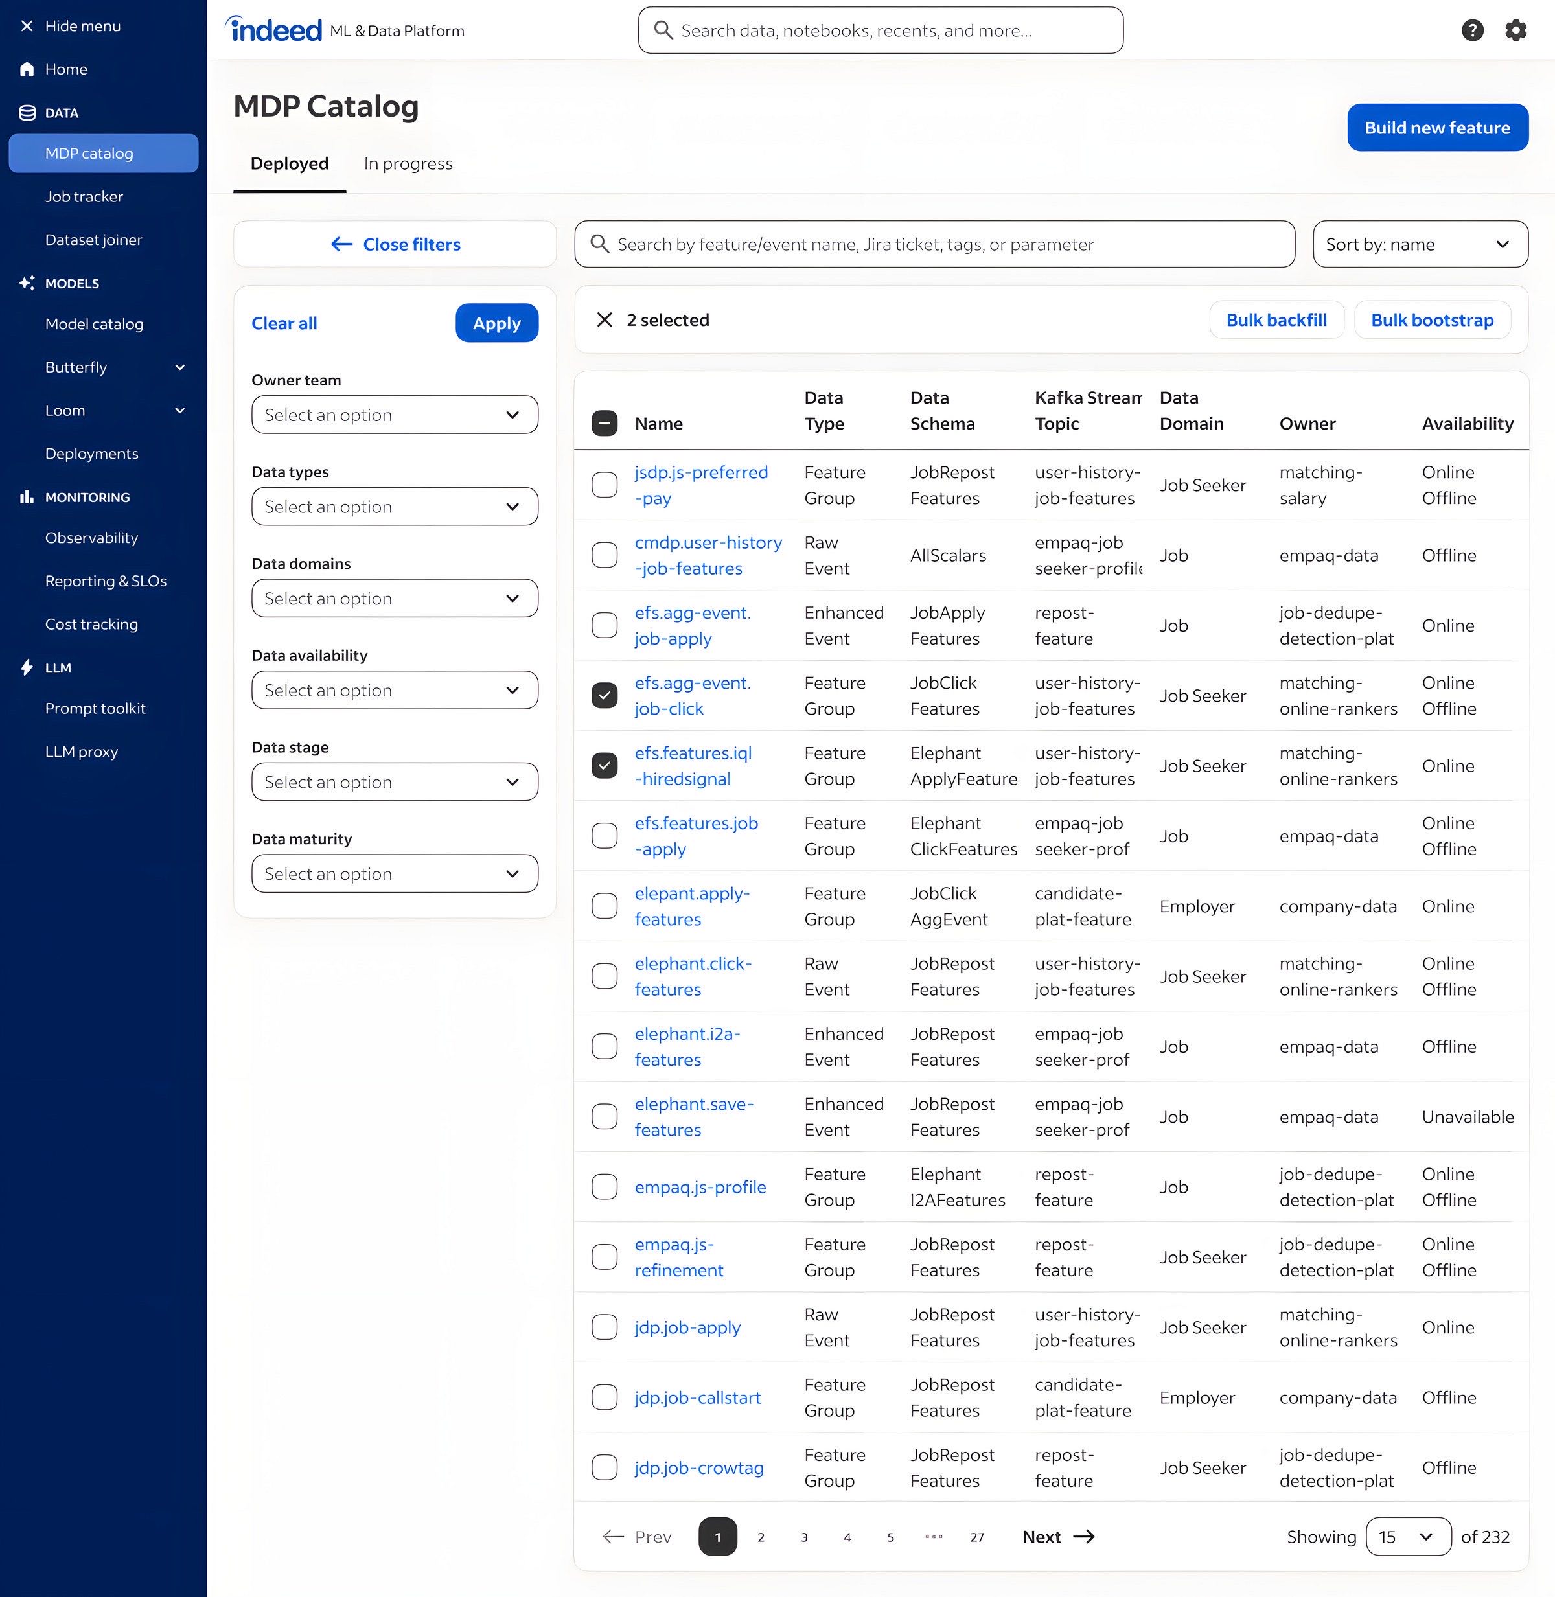1555x1597 pixels.
Task: Click the DATA database icon
Action: click(27, 113)
